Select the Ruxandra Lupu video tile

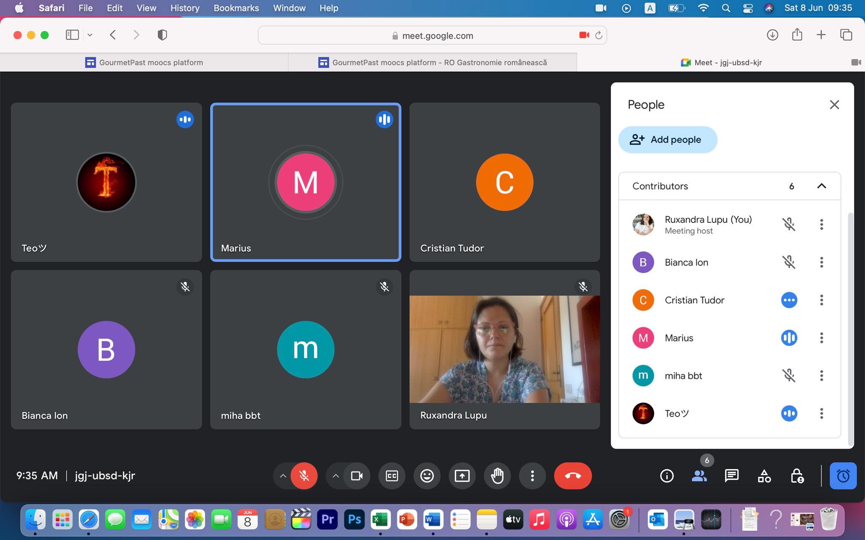(504, 349)
